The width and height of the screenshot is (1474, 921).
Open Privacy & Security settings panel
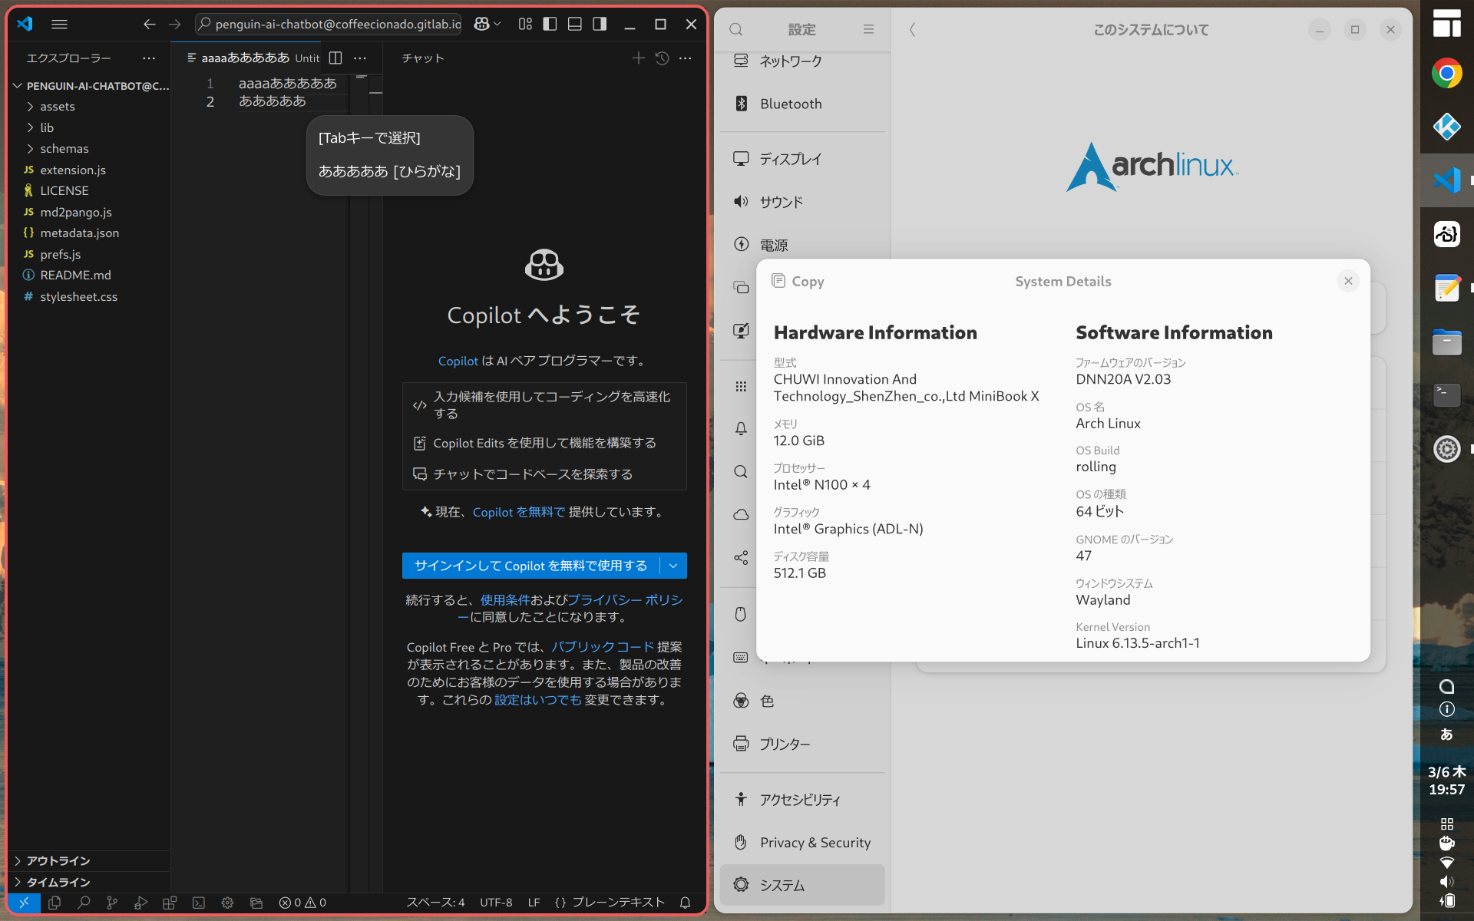click(802, 843)
